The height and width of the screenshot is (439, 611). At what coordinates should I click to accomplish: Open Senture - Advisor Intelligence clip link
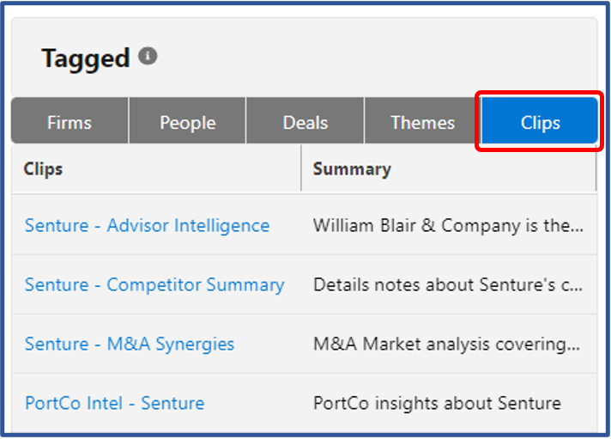[x=147, y=226]
